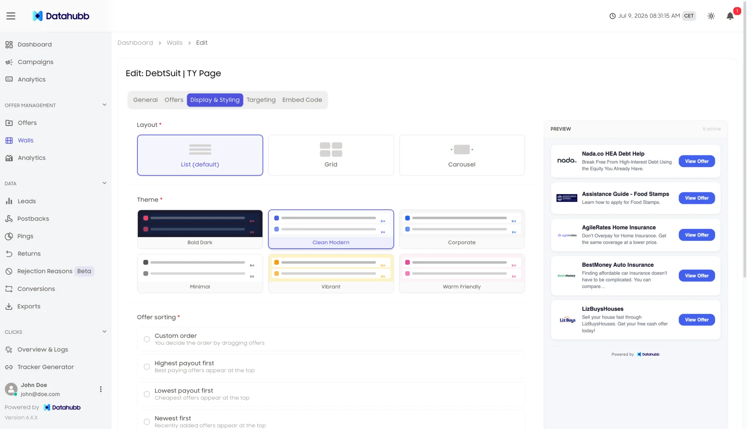747x429 pixels.
Task: Click the Datahubb logo in header
Action: [x=61, y=16]
